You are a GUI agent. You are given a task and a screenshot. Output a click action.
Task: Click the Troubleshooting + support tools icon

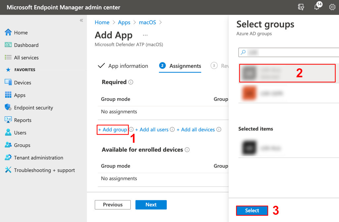(8, 170)
